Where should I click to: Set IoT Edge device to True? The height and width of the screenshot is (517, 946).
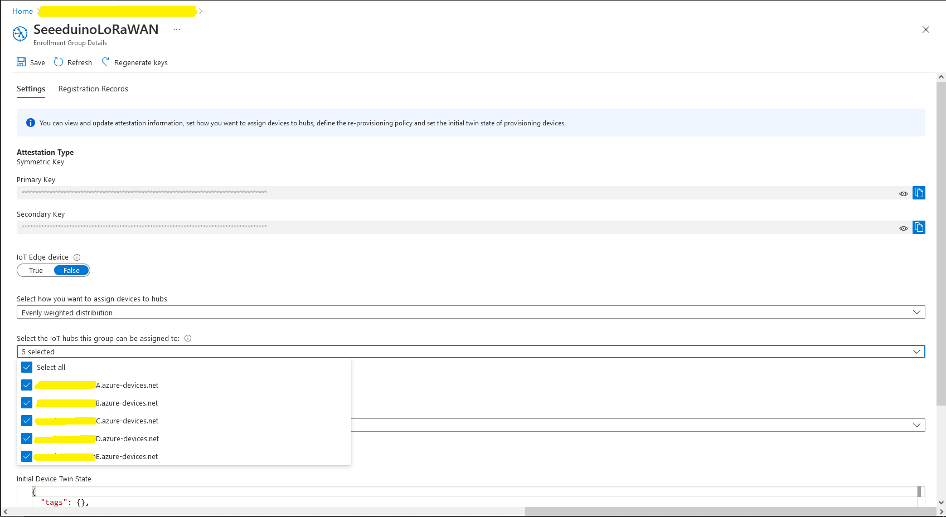[x=36, y=271]
